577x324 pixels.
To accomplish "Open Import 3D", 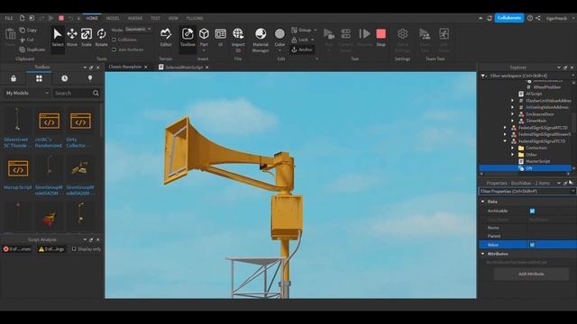I will 238,40.
